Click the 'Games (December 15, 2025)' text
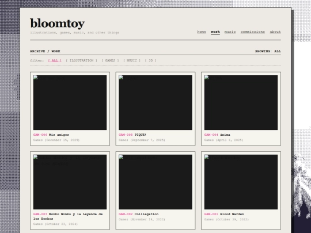 [56, 140]
